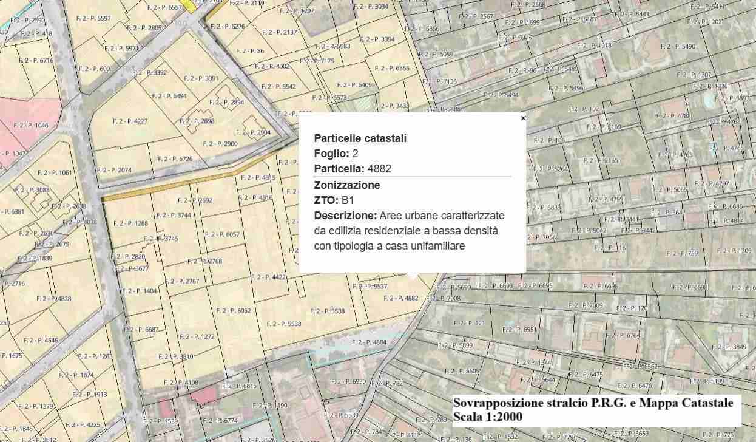Close the parcel info popup

(523, 118)
